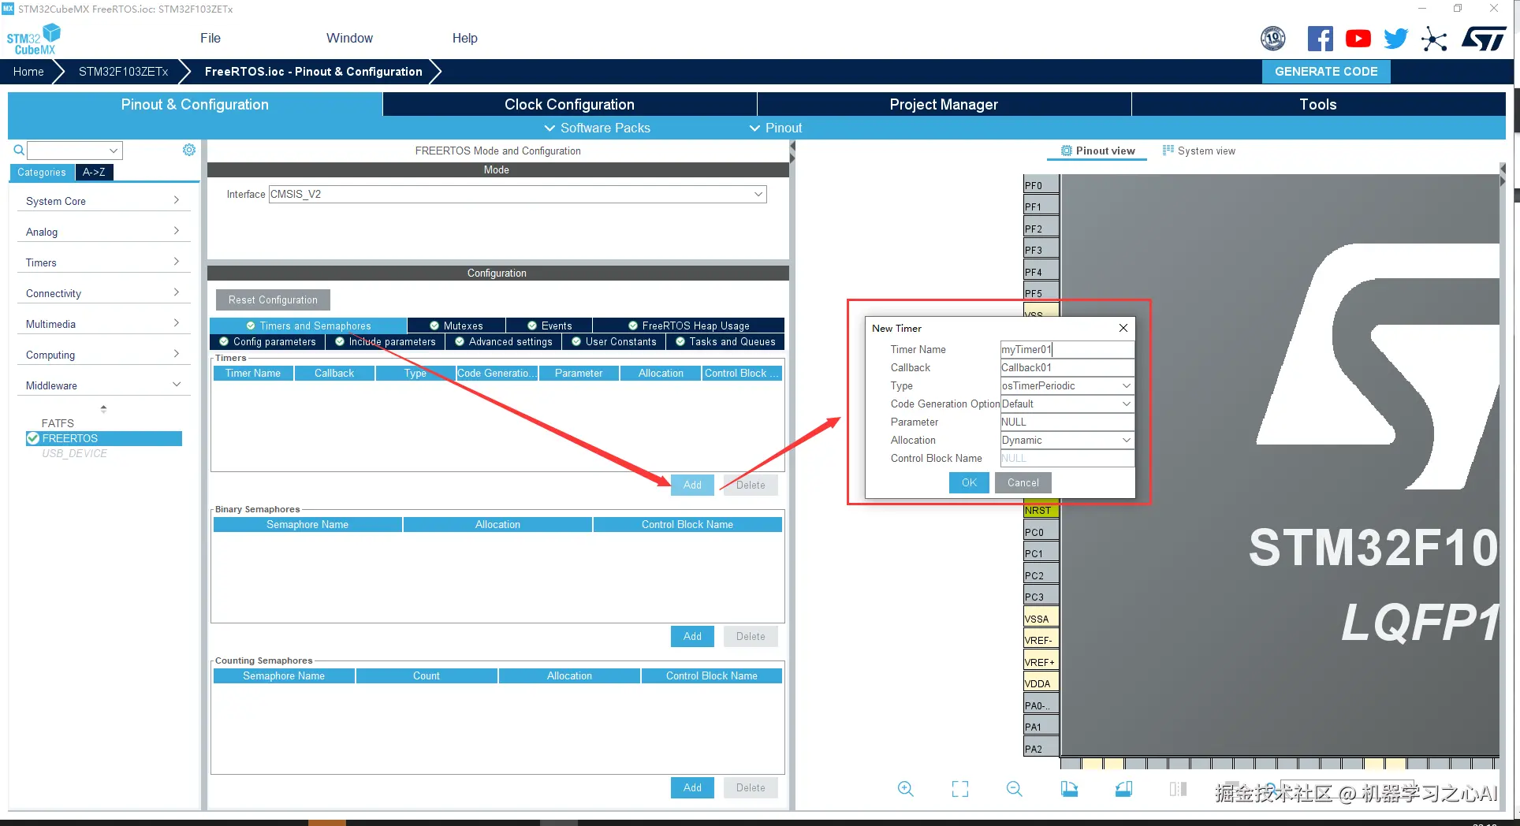Open the Help menu
This screenshot has height=826, width=1520.
tap(464, 38)
